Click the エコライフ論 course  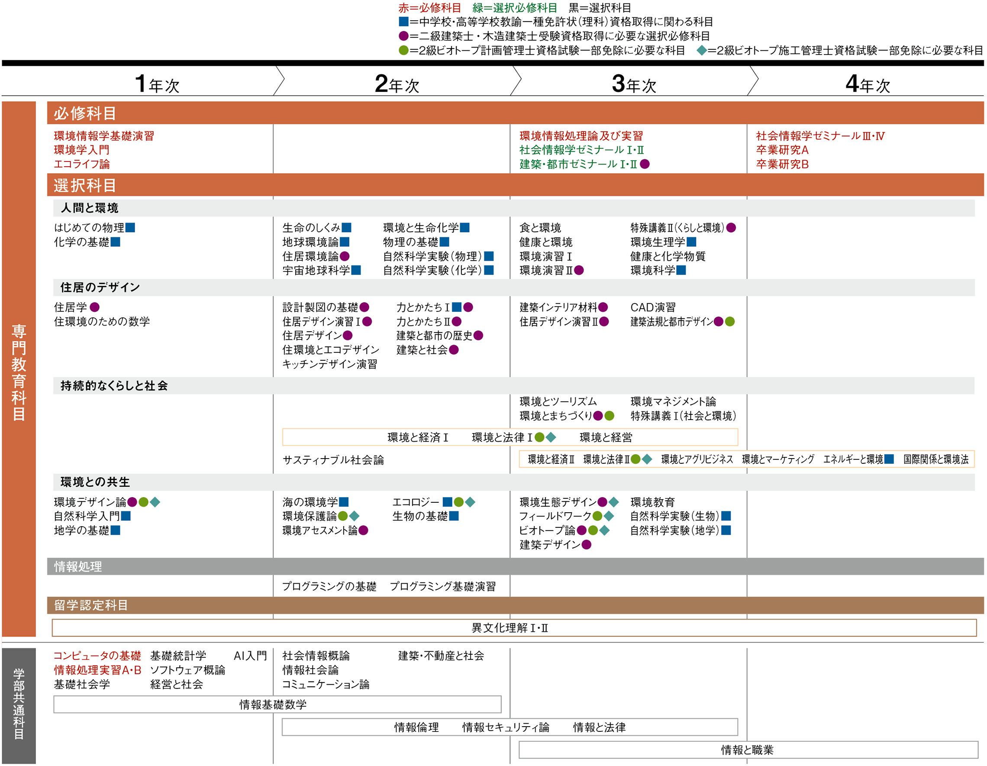tap(82, 164)
